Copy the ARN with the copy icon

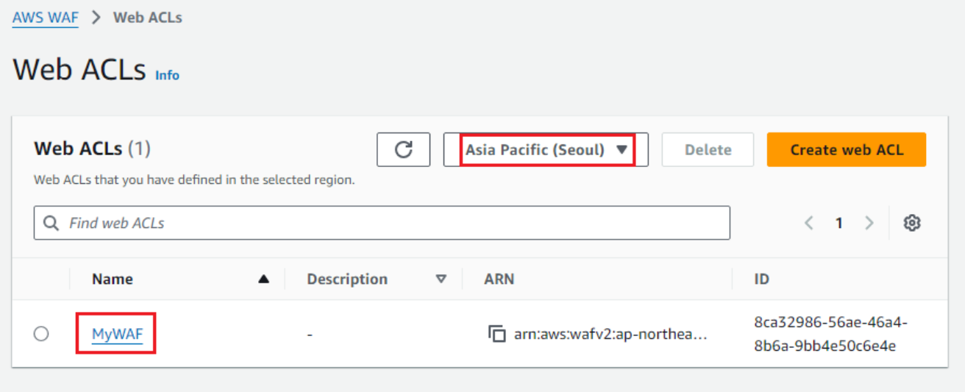[x=497, y=334]
